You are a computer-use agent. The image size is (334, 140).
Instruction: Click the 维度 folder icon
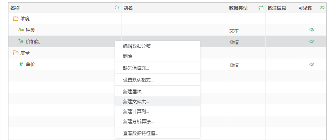15,18
